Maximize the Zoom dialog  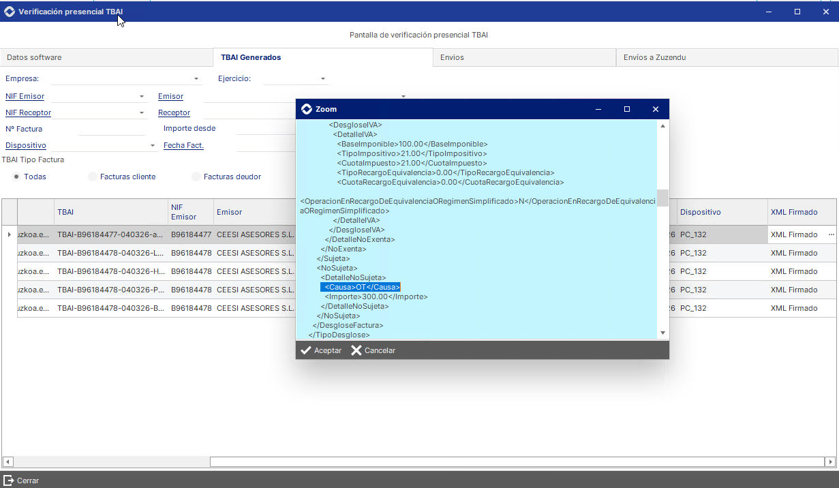tap(627, 109)
